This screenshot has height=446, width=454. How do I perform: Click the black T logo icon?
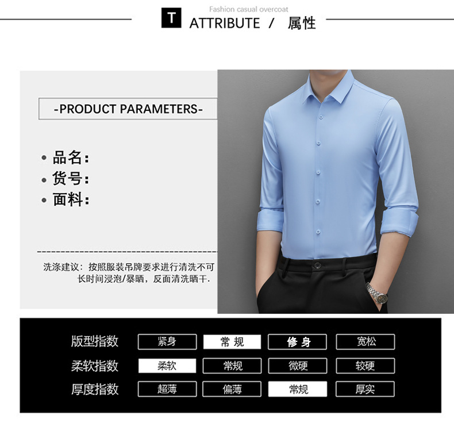click(171, 18)
